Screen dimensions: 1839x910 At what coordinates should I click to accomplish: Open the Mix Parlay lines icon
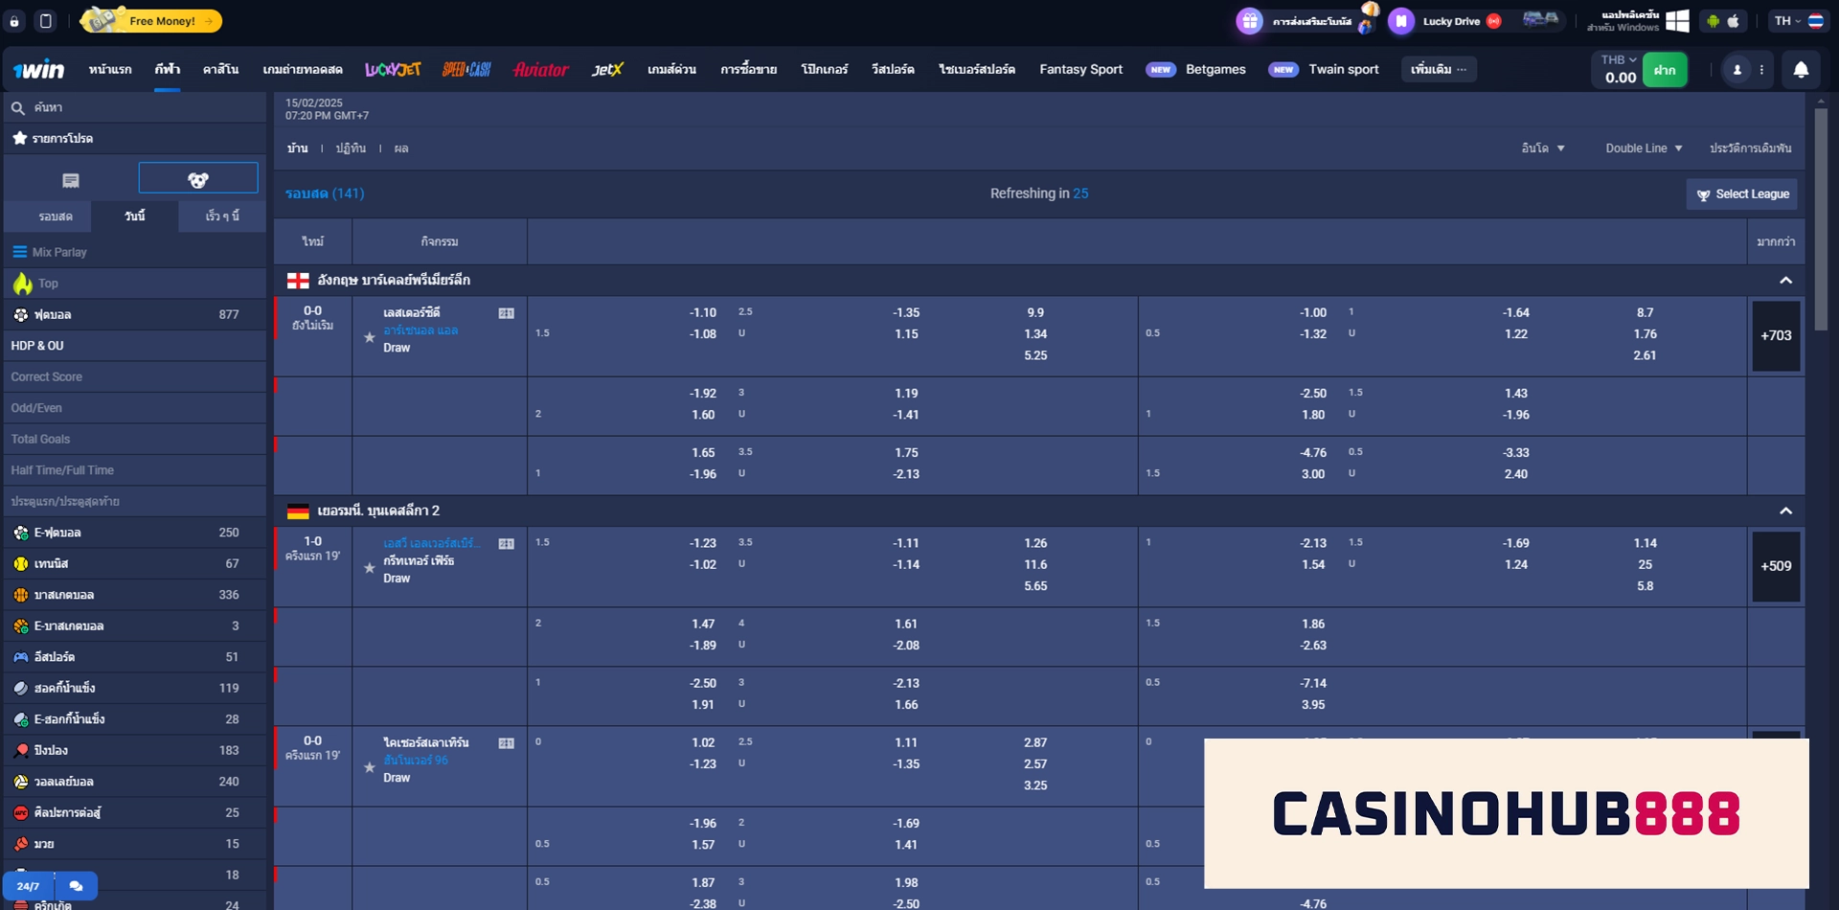pos(19,252)
